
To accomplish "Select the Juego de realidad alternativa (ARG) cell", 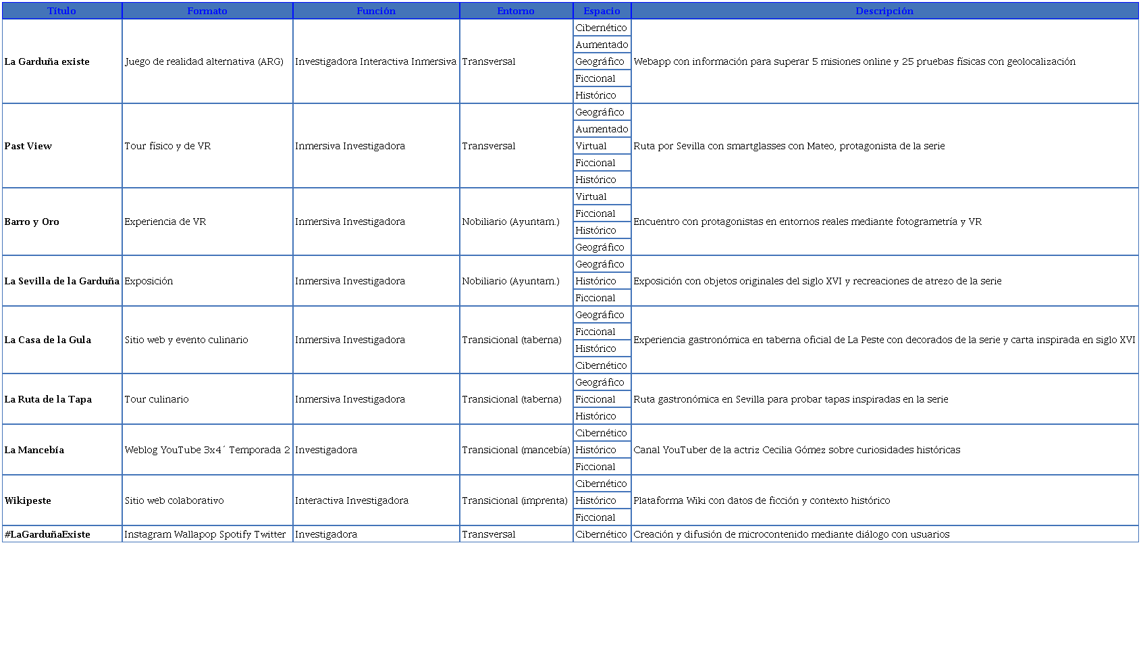I will coord(204,61).
